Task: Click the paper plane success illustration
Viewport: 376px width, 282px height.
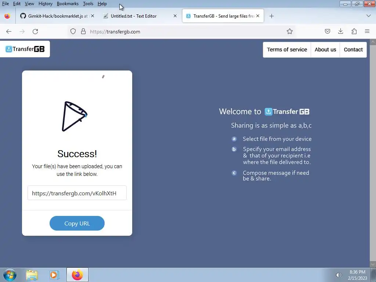Action: pyautogui.click(x=75, y=116)
